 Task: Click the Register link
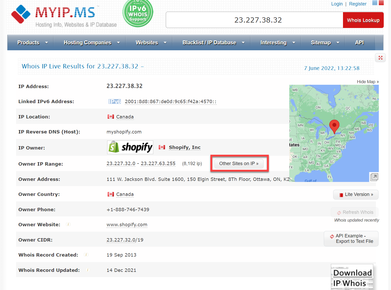pos(358,4)
